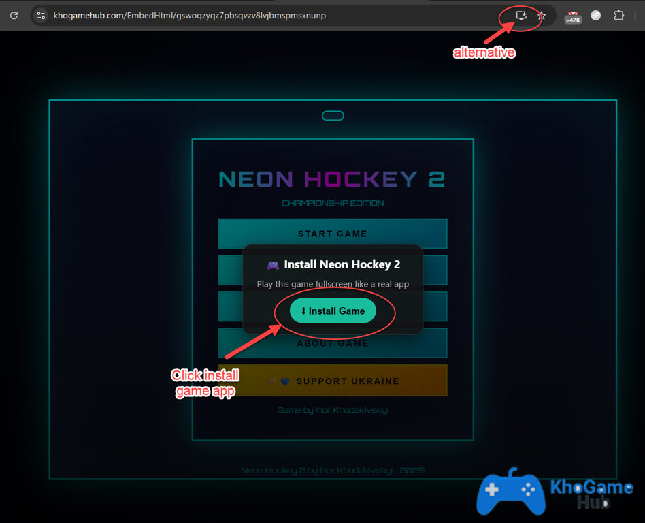Click the SUPPORT UKRAINE banner

[332, 380]
